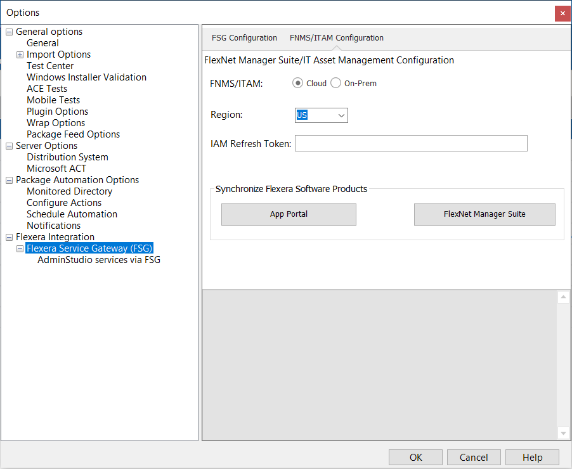Click in the IAM Refresh Token field

(411, 144)
